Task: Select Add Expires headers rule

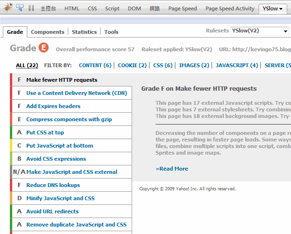Action: click(72, 106)
